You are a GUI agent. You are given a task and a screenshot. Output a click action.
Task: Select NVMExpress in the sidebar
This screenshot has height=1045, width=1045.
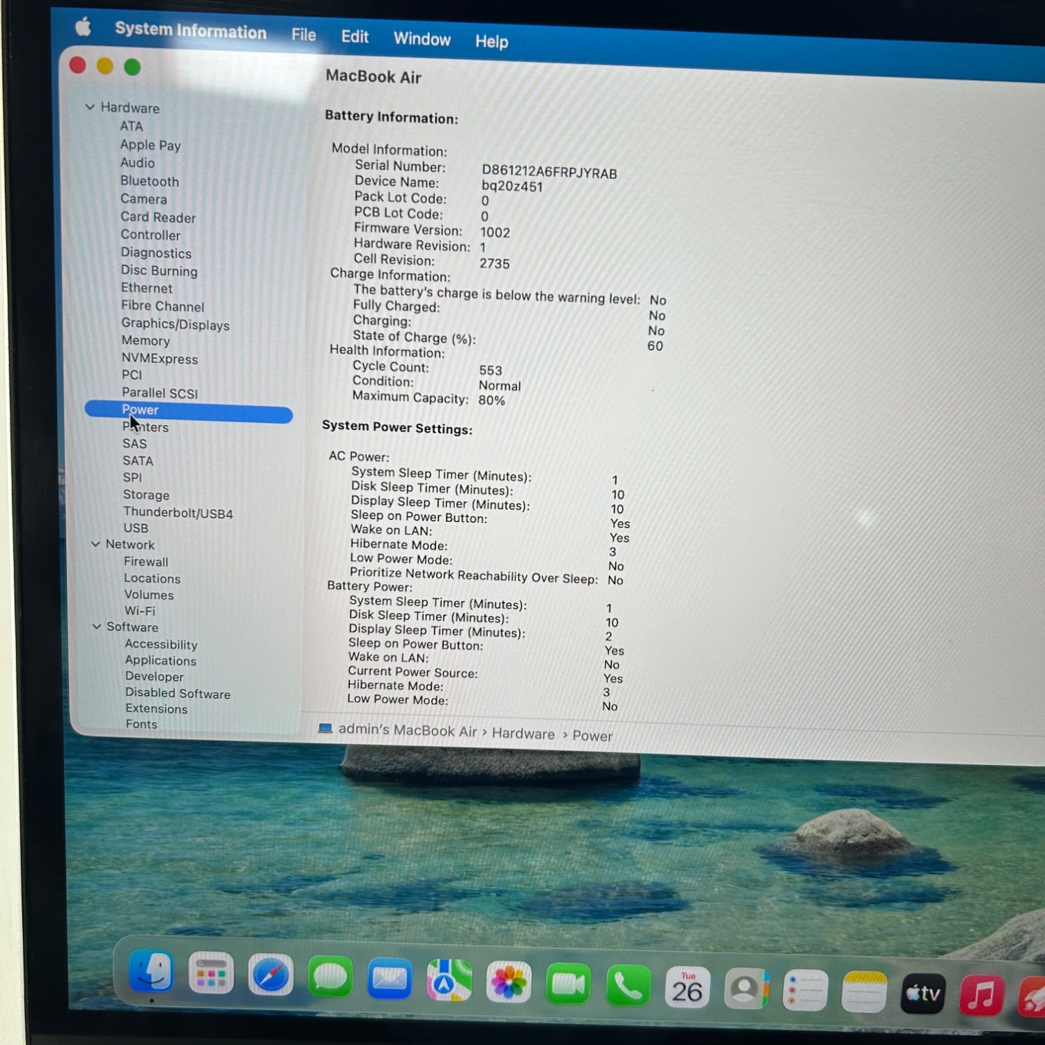160,359
